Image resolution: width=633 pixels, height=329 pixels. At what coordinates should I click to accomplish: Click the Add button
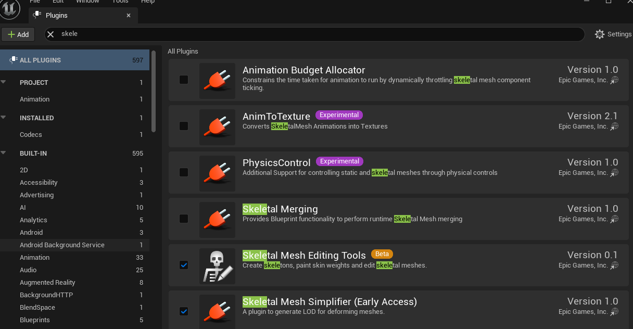[x=18, y=34]
